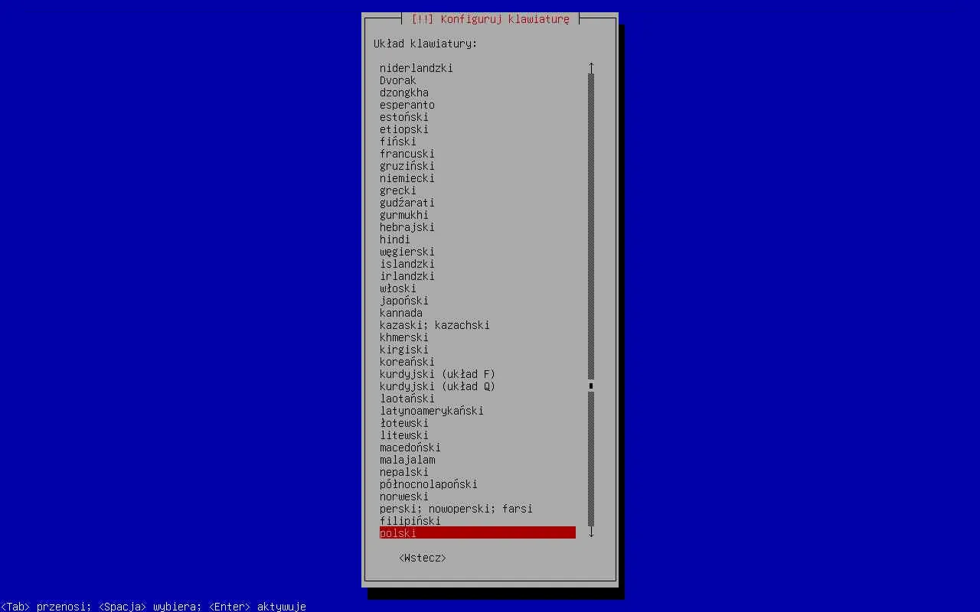Select gruziński layout entry

(478, 166)
